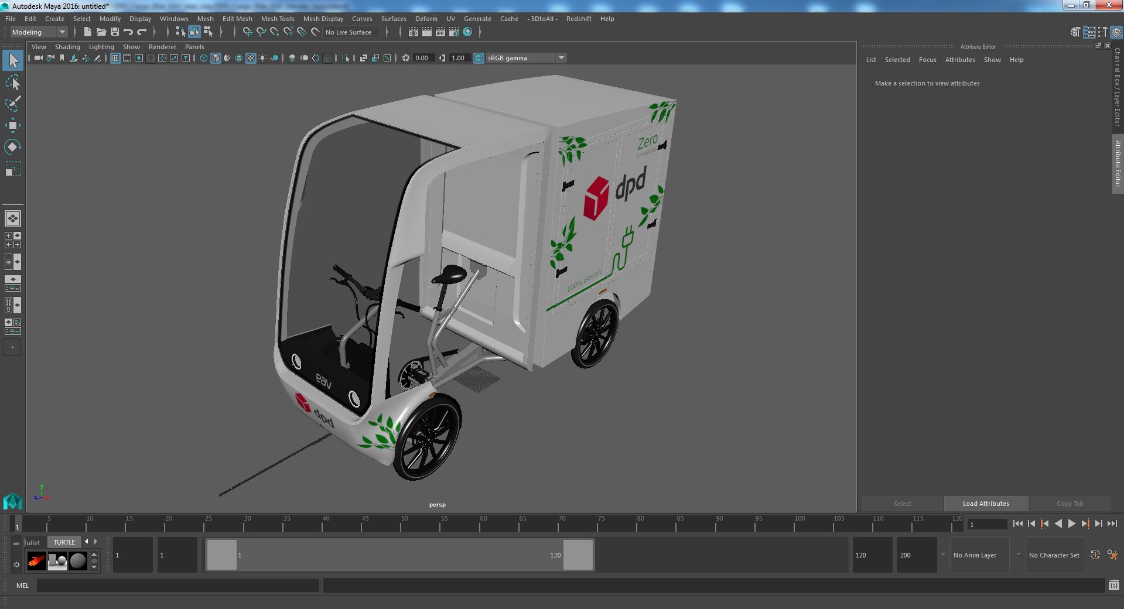Activate the Scale tool
The image size is (1124, 609).
pos(12,169)
